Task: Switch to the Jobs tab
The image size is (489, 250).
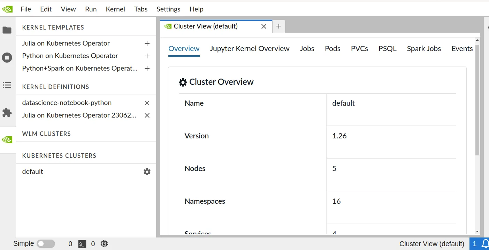Action: pyautogui.click(x=307, y=49)
